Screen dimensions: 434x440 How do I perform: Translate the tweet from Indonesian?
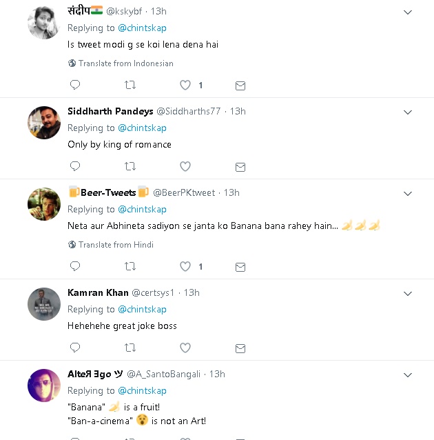click(125, 63)
